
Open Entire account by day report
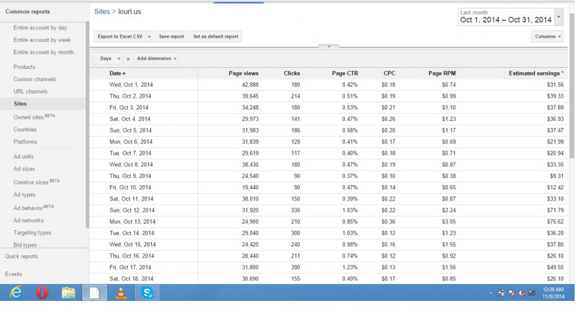[x=40, y=28]
